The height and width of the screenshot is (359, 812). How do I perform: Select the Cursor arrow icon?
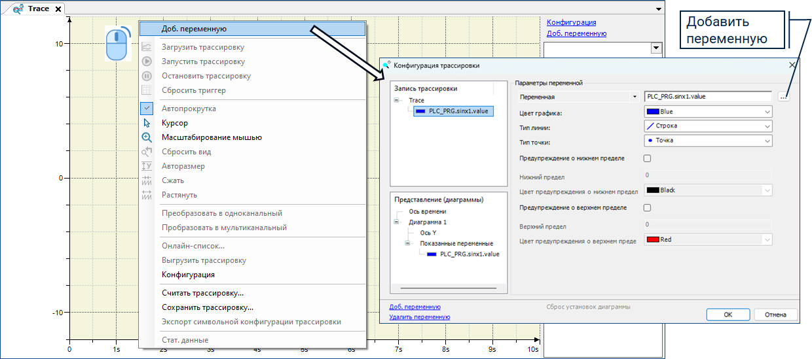[x=147, y=123]
